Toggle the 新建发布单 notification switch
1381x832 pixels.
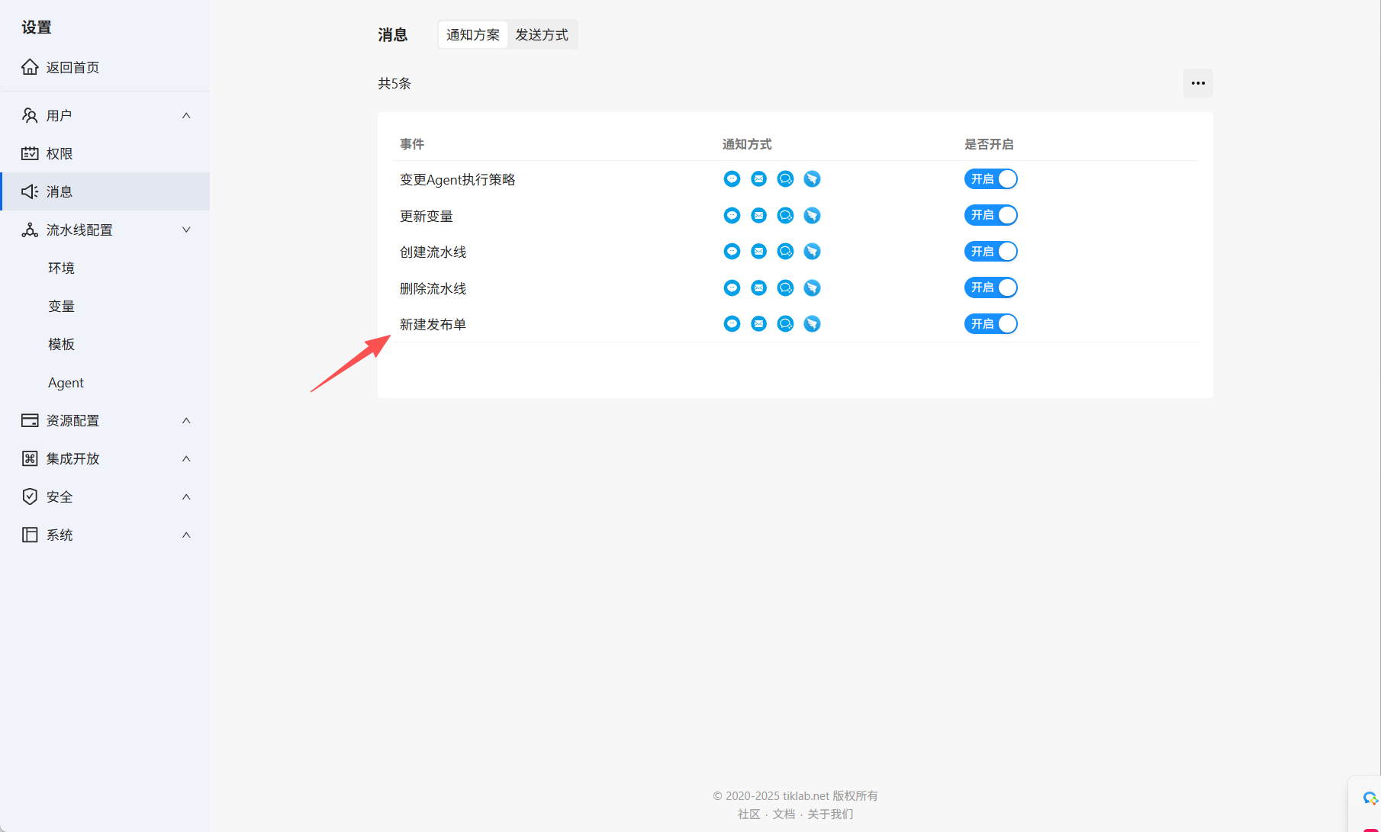click(x=990, y=323)
